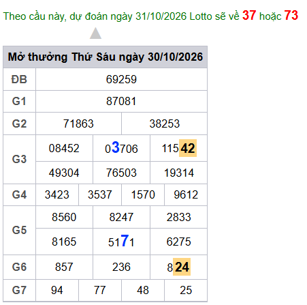This screenshot has height=305, width=307.
Task: Select G4 number 3537
Action: (x=100, y=194)
